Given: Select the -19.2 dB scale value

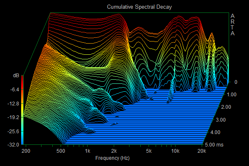Looking at the screenshot, I should tap(13, 117).
